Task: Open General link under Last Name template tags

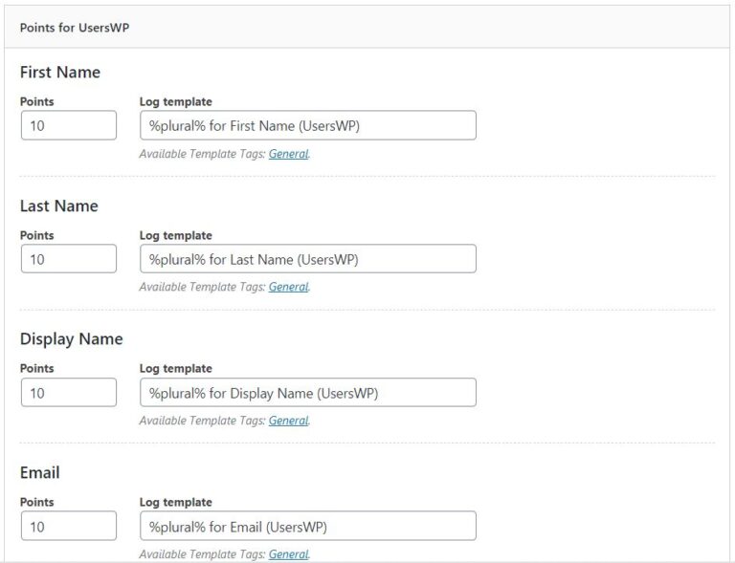Action: pyautogui.click(x=289, y=287)
